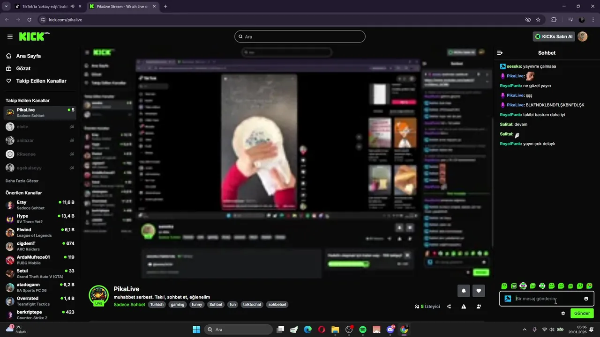Open recommended channel Overrated
This screenshot has width=600, height=337.
pos(40,301)
